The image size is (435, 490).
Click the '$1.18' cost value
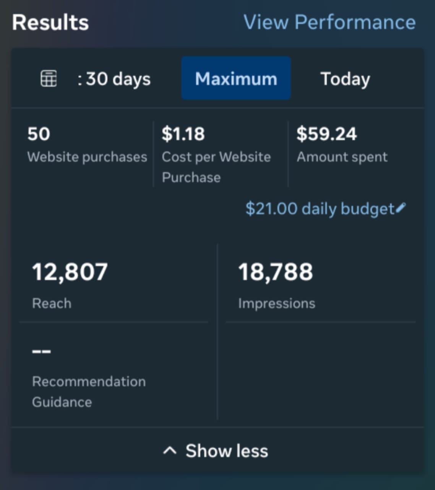click(183, 134)
